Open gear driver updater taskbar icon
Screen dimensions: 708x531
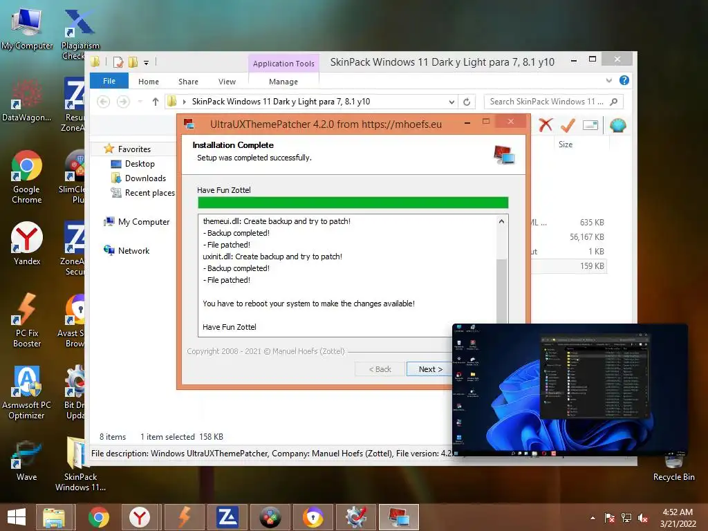point(356,517)
